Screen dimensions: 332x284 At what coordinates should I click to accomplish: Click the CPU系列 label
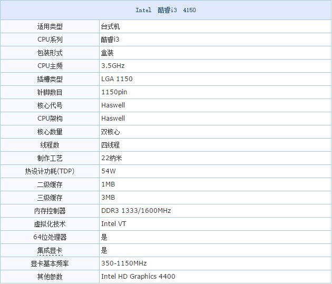pos(50,40)
